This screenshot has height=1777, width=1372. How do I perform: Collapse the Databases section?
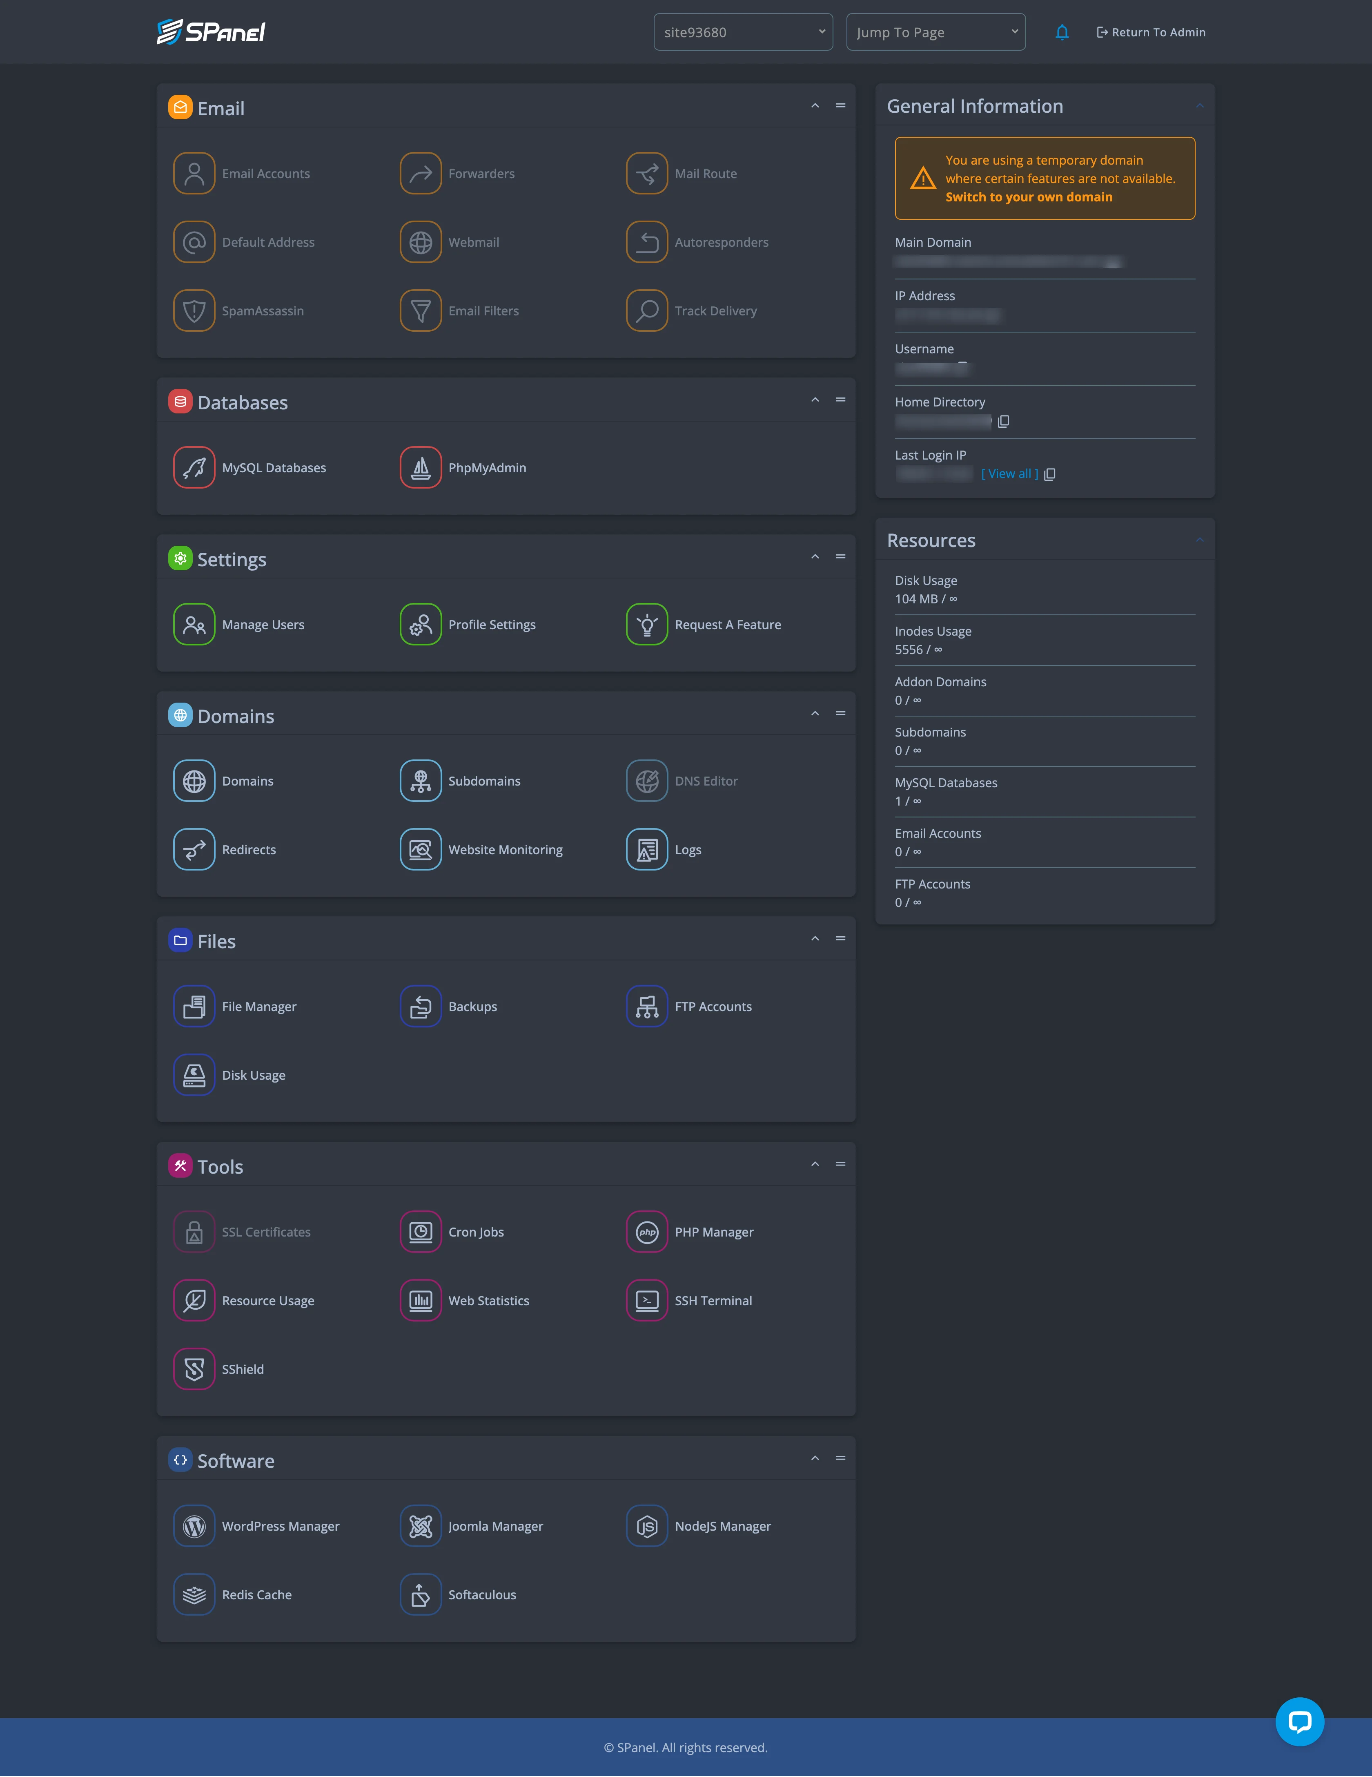(814, 400)
